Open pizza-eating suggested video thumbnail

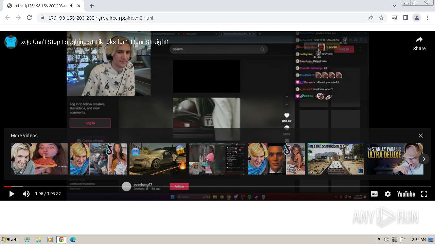click(39, 159)
